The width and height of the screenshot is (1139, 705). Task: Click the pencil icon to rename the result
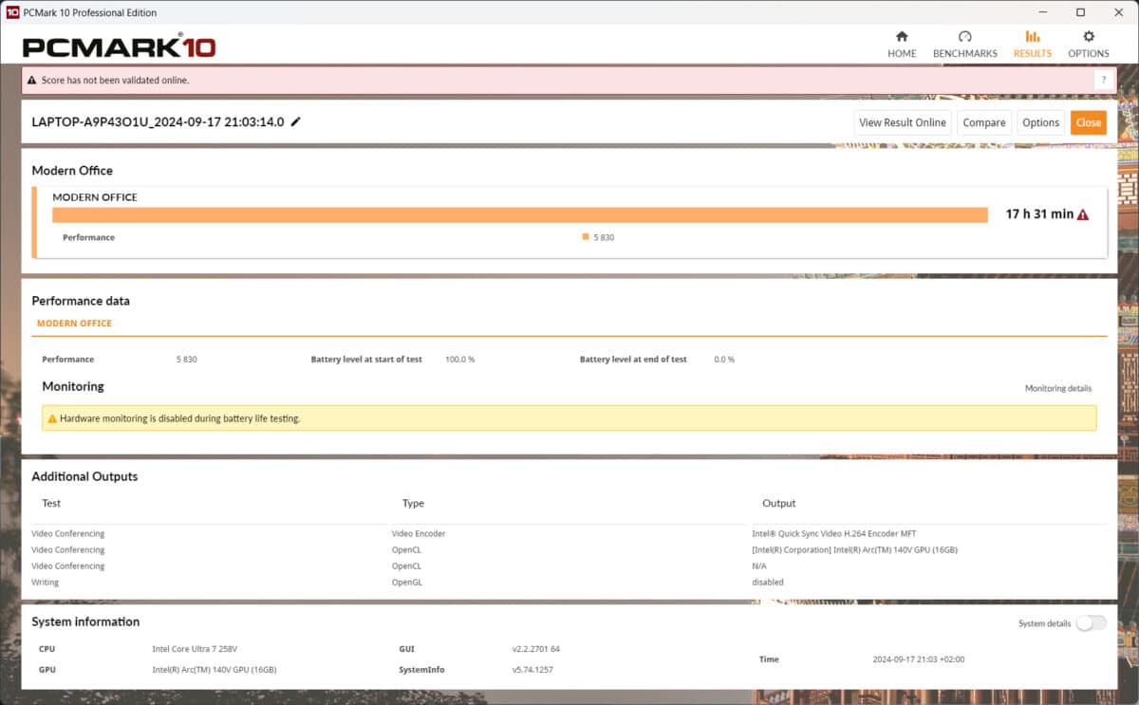click(x=296, y=121)
